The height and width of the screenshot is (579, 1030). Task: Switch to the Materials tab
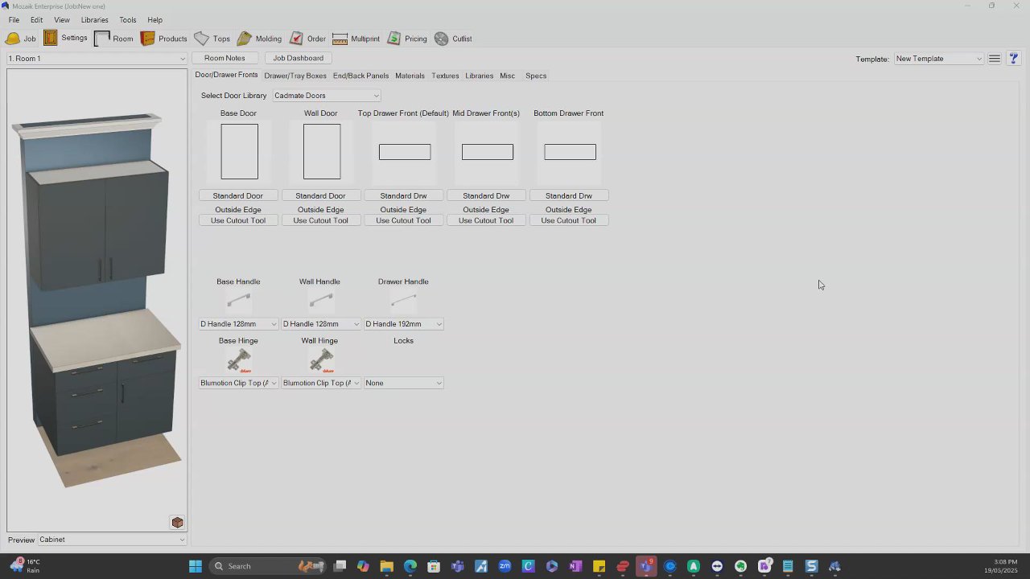[410, 76]
